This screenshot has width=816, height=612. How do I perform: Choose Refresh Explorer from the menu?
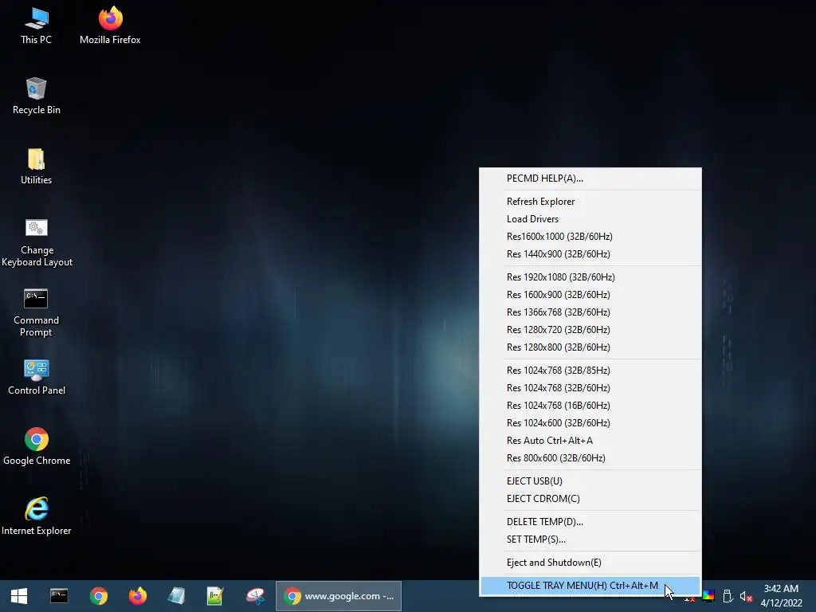(590, 202)
